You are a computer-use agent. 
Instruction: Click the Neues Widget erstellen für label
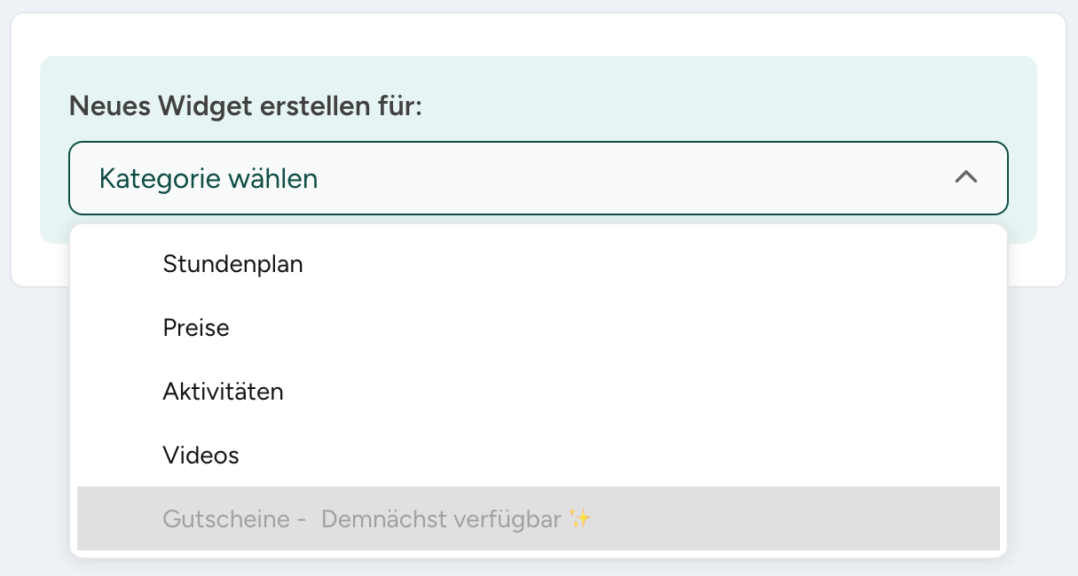coord(246,106)
